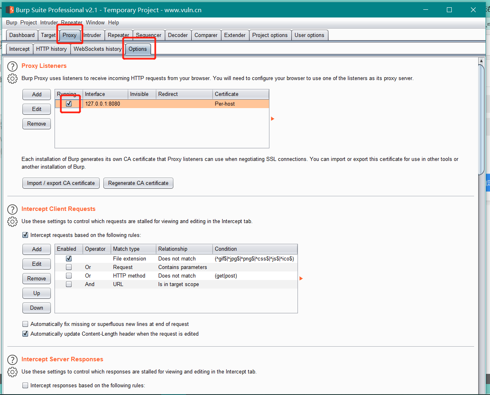This screenshot has width=490, height=395.
Task: Move intercept rule Down
Action: tap(37, 308)
